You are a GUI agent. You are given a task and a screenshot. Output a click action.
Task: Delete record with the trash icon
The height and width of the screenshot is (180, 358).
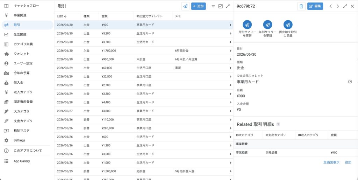[x=301, y=6]
